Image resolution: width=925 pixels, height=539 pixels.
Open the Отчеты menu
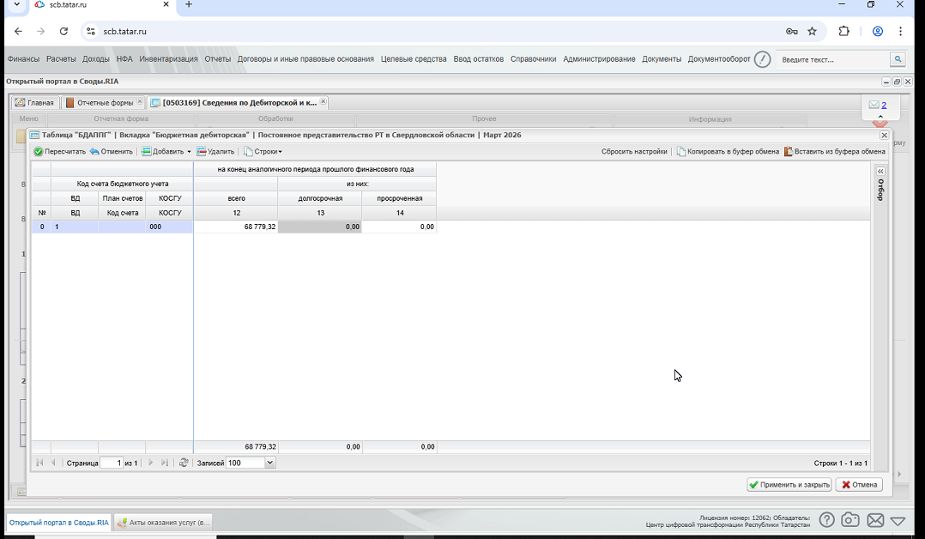click(x=218, y=59)
